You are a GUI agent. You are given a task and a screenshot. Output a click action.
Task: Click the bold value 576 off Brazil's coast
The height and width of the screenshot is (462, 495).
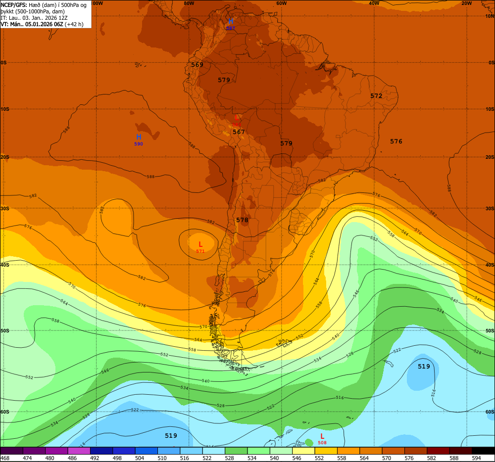pyautogui.click(x=396, y=141)
